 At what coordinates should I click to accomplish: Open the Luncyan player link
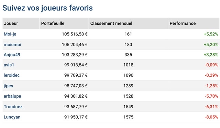12,117
